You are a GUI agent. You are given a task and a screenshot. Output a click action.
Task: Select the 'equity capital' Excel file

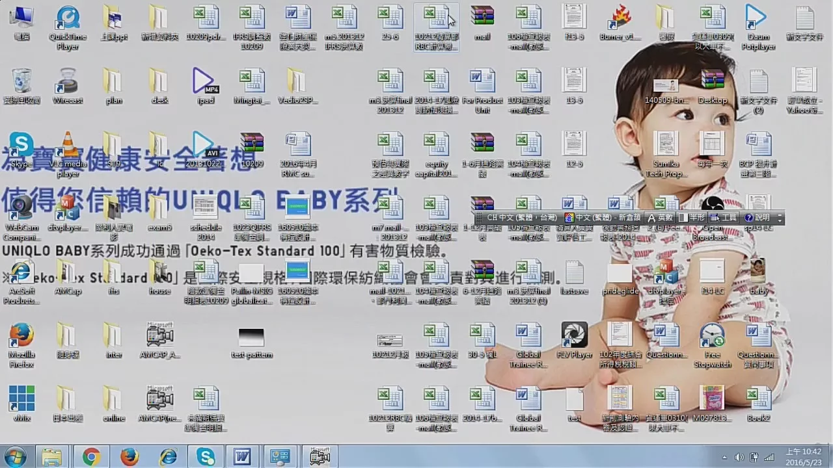pos(437,154)
